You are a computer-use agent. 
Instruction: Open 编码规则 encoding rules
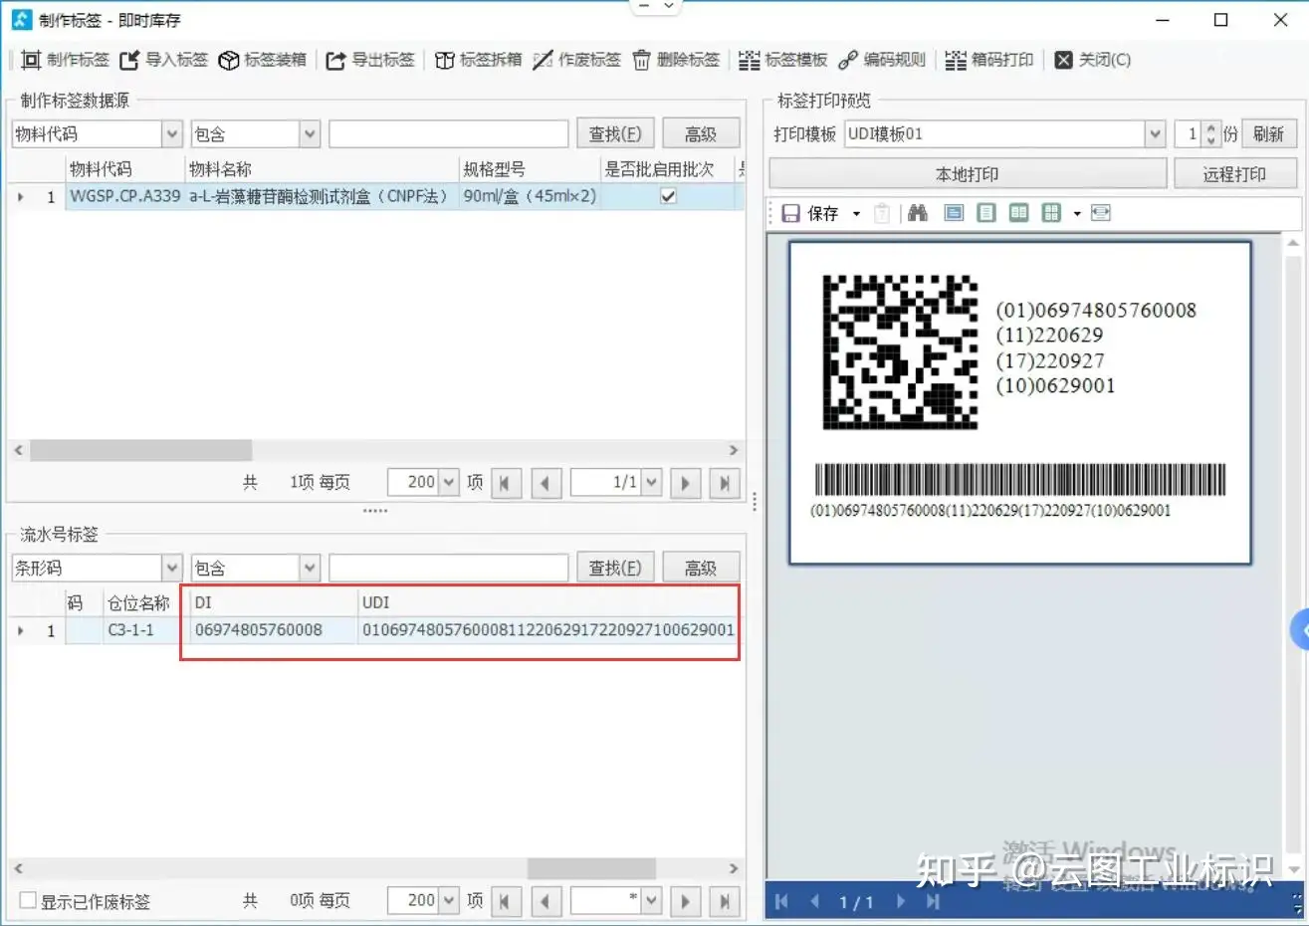click(882, 60)
